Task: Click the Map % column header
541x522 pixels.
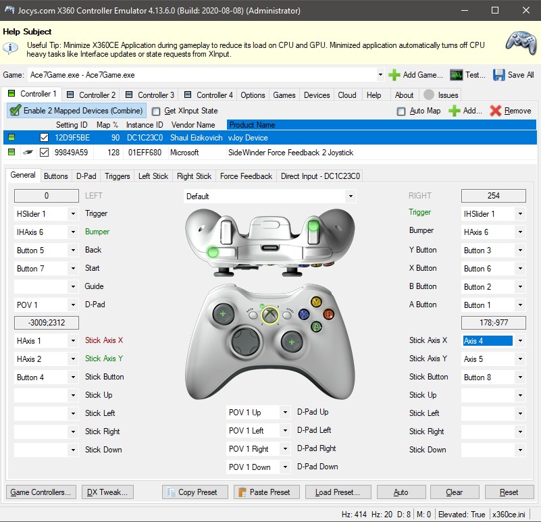Action: pyautogui.click(x=107, y=124)
